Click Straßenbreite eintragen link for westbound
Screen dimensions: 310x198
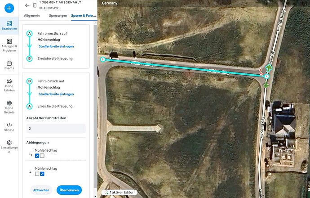(x=56, y=46)
